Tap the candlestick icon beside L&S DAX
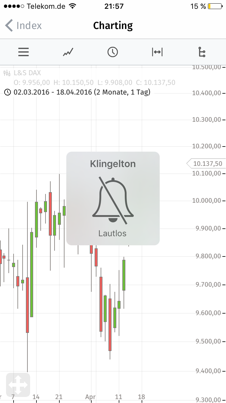Screen dimensions: 226x403 pos(7,73)
